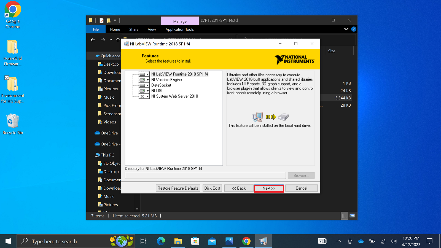
Task: Open Environment for HG Support desktop folder
Action: coord(13,90)
